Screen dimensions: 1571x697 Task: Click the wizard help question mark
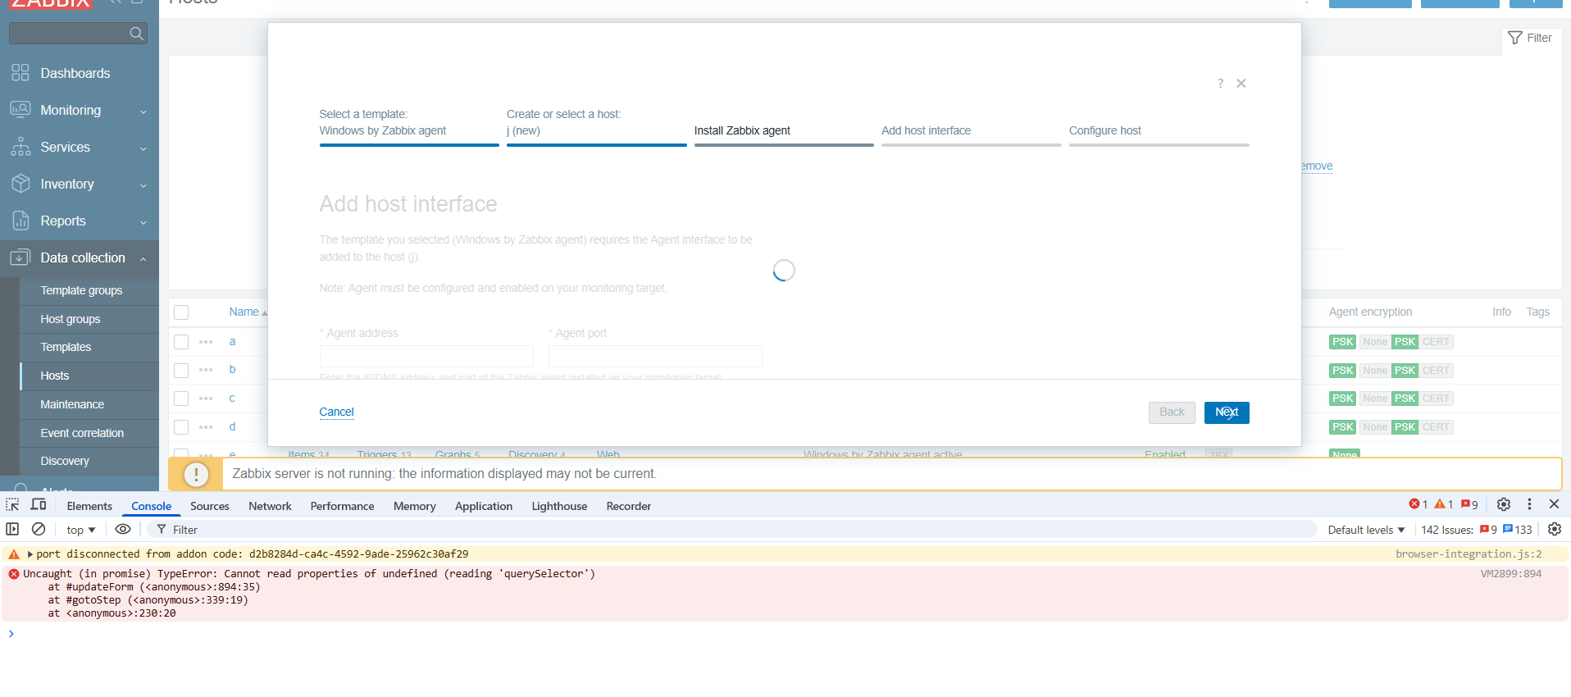[1220, 84]
